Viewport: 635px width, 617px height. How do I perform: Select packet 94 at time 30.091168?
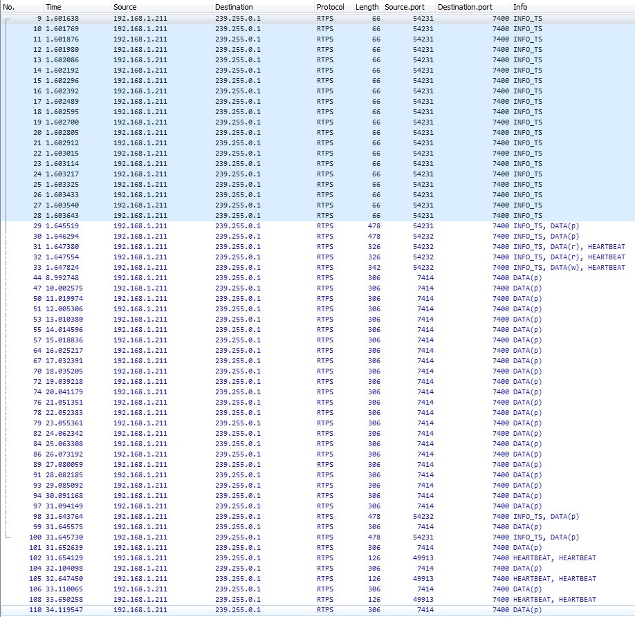click(x=317, y=495)
